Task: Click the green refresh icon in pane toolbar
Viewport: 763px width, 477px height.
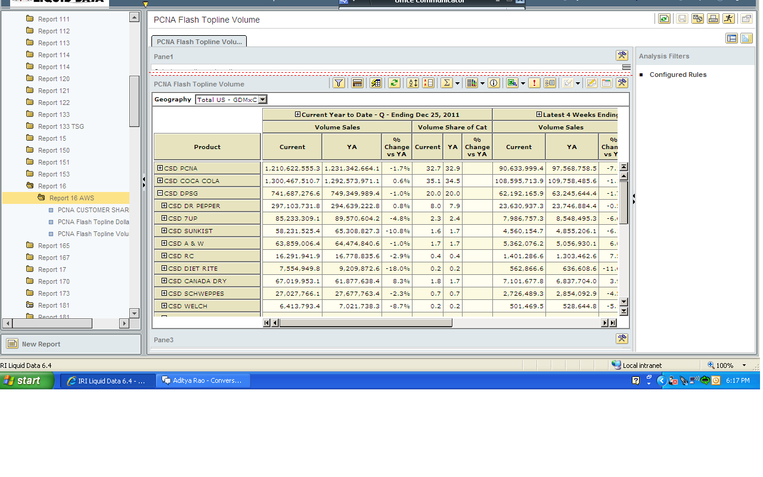Action: tap(394, 83)
